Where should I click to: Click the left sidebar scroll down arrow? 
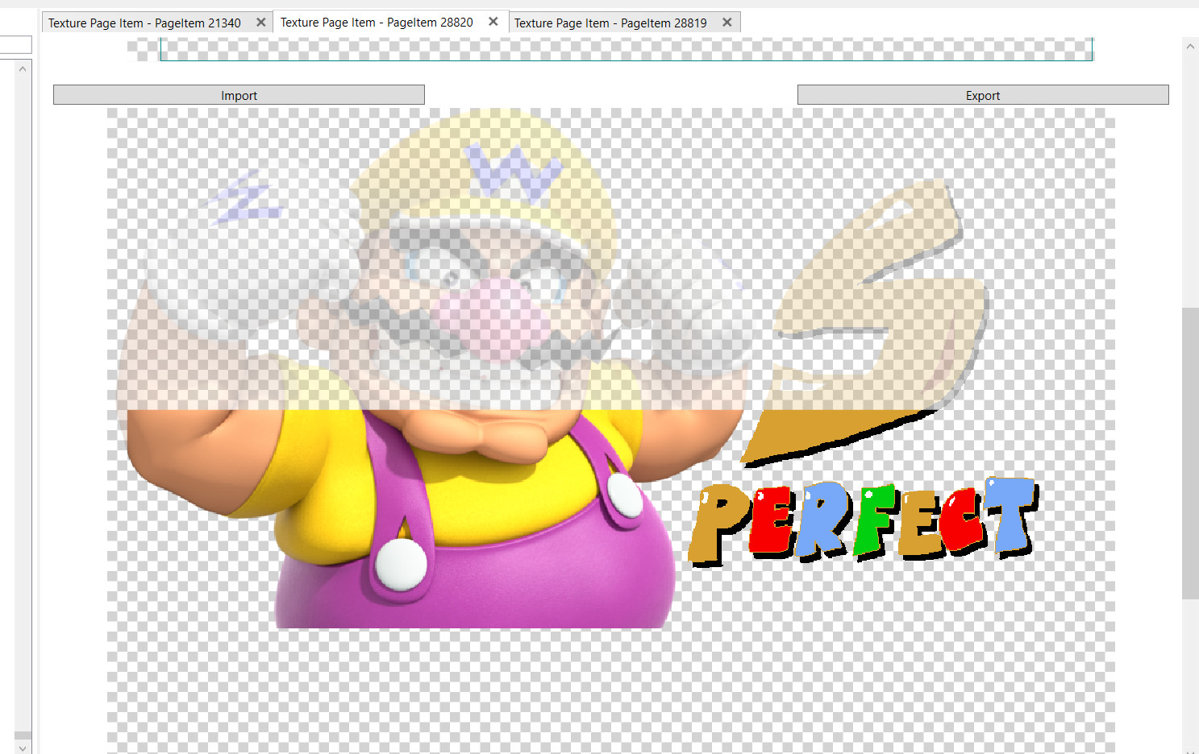click(x=22, y=747)
